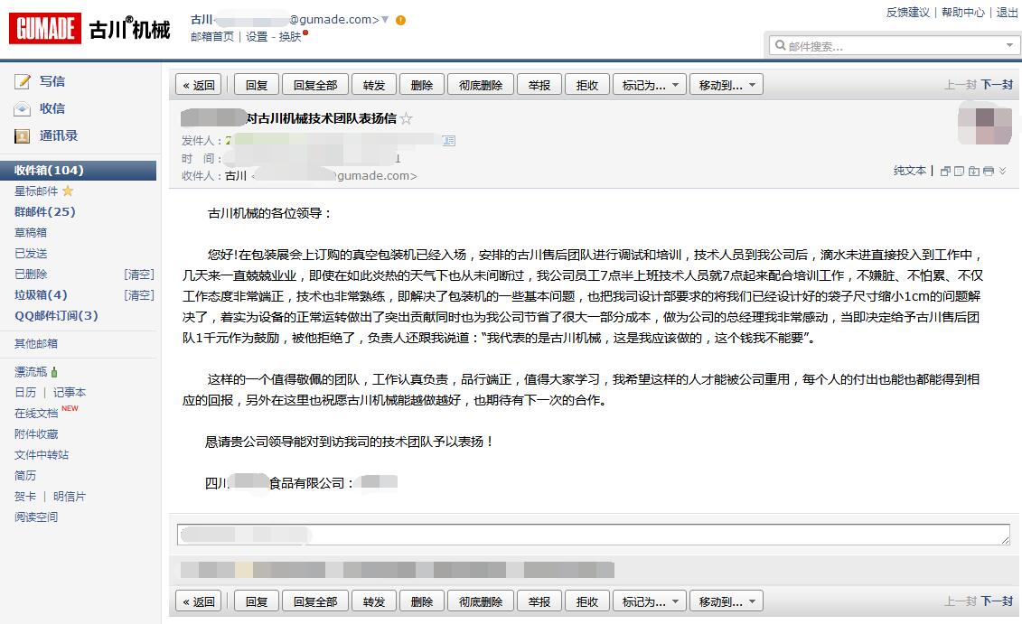Click the inbox tray icon beside 收信

pyautogui.click(x=23, y=108)
